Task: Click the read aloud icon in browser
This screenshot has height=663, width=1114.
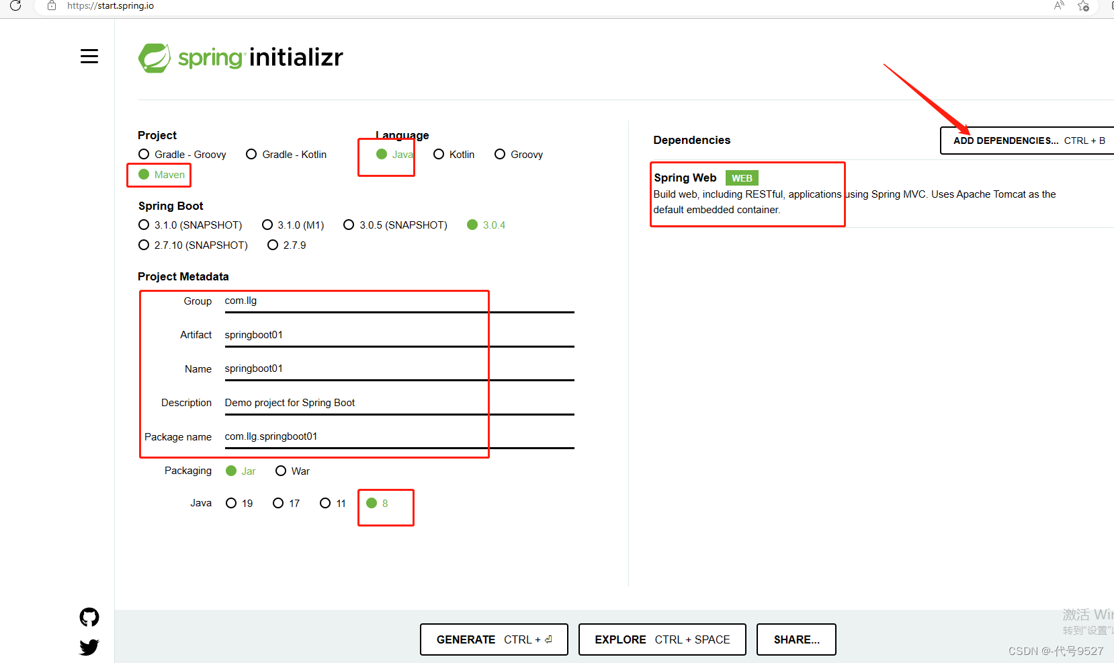Action: tap(1059, 6)
